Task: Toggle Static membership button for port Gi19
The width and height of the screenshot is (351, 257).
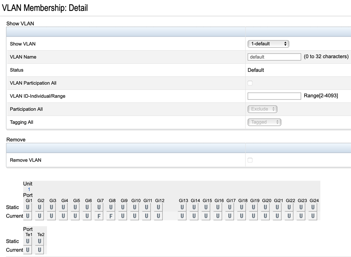Action: coord(253,207)
